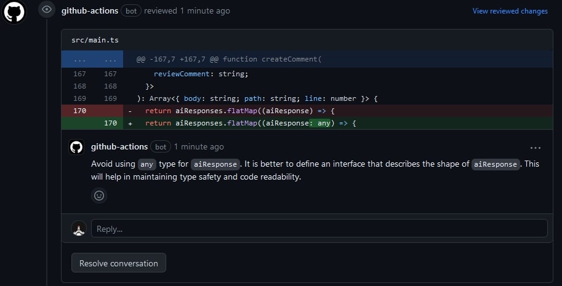Click github-actions author name in the comment

pos(119,147)
